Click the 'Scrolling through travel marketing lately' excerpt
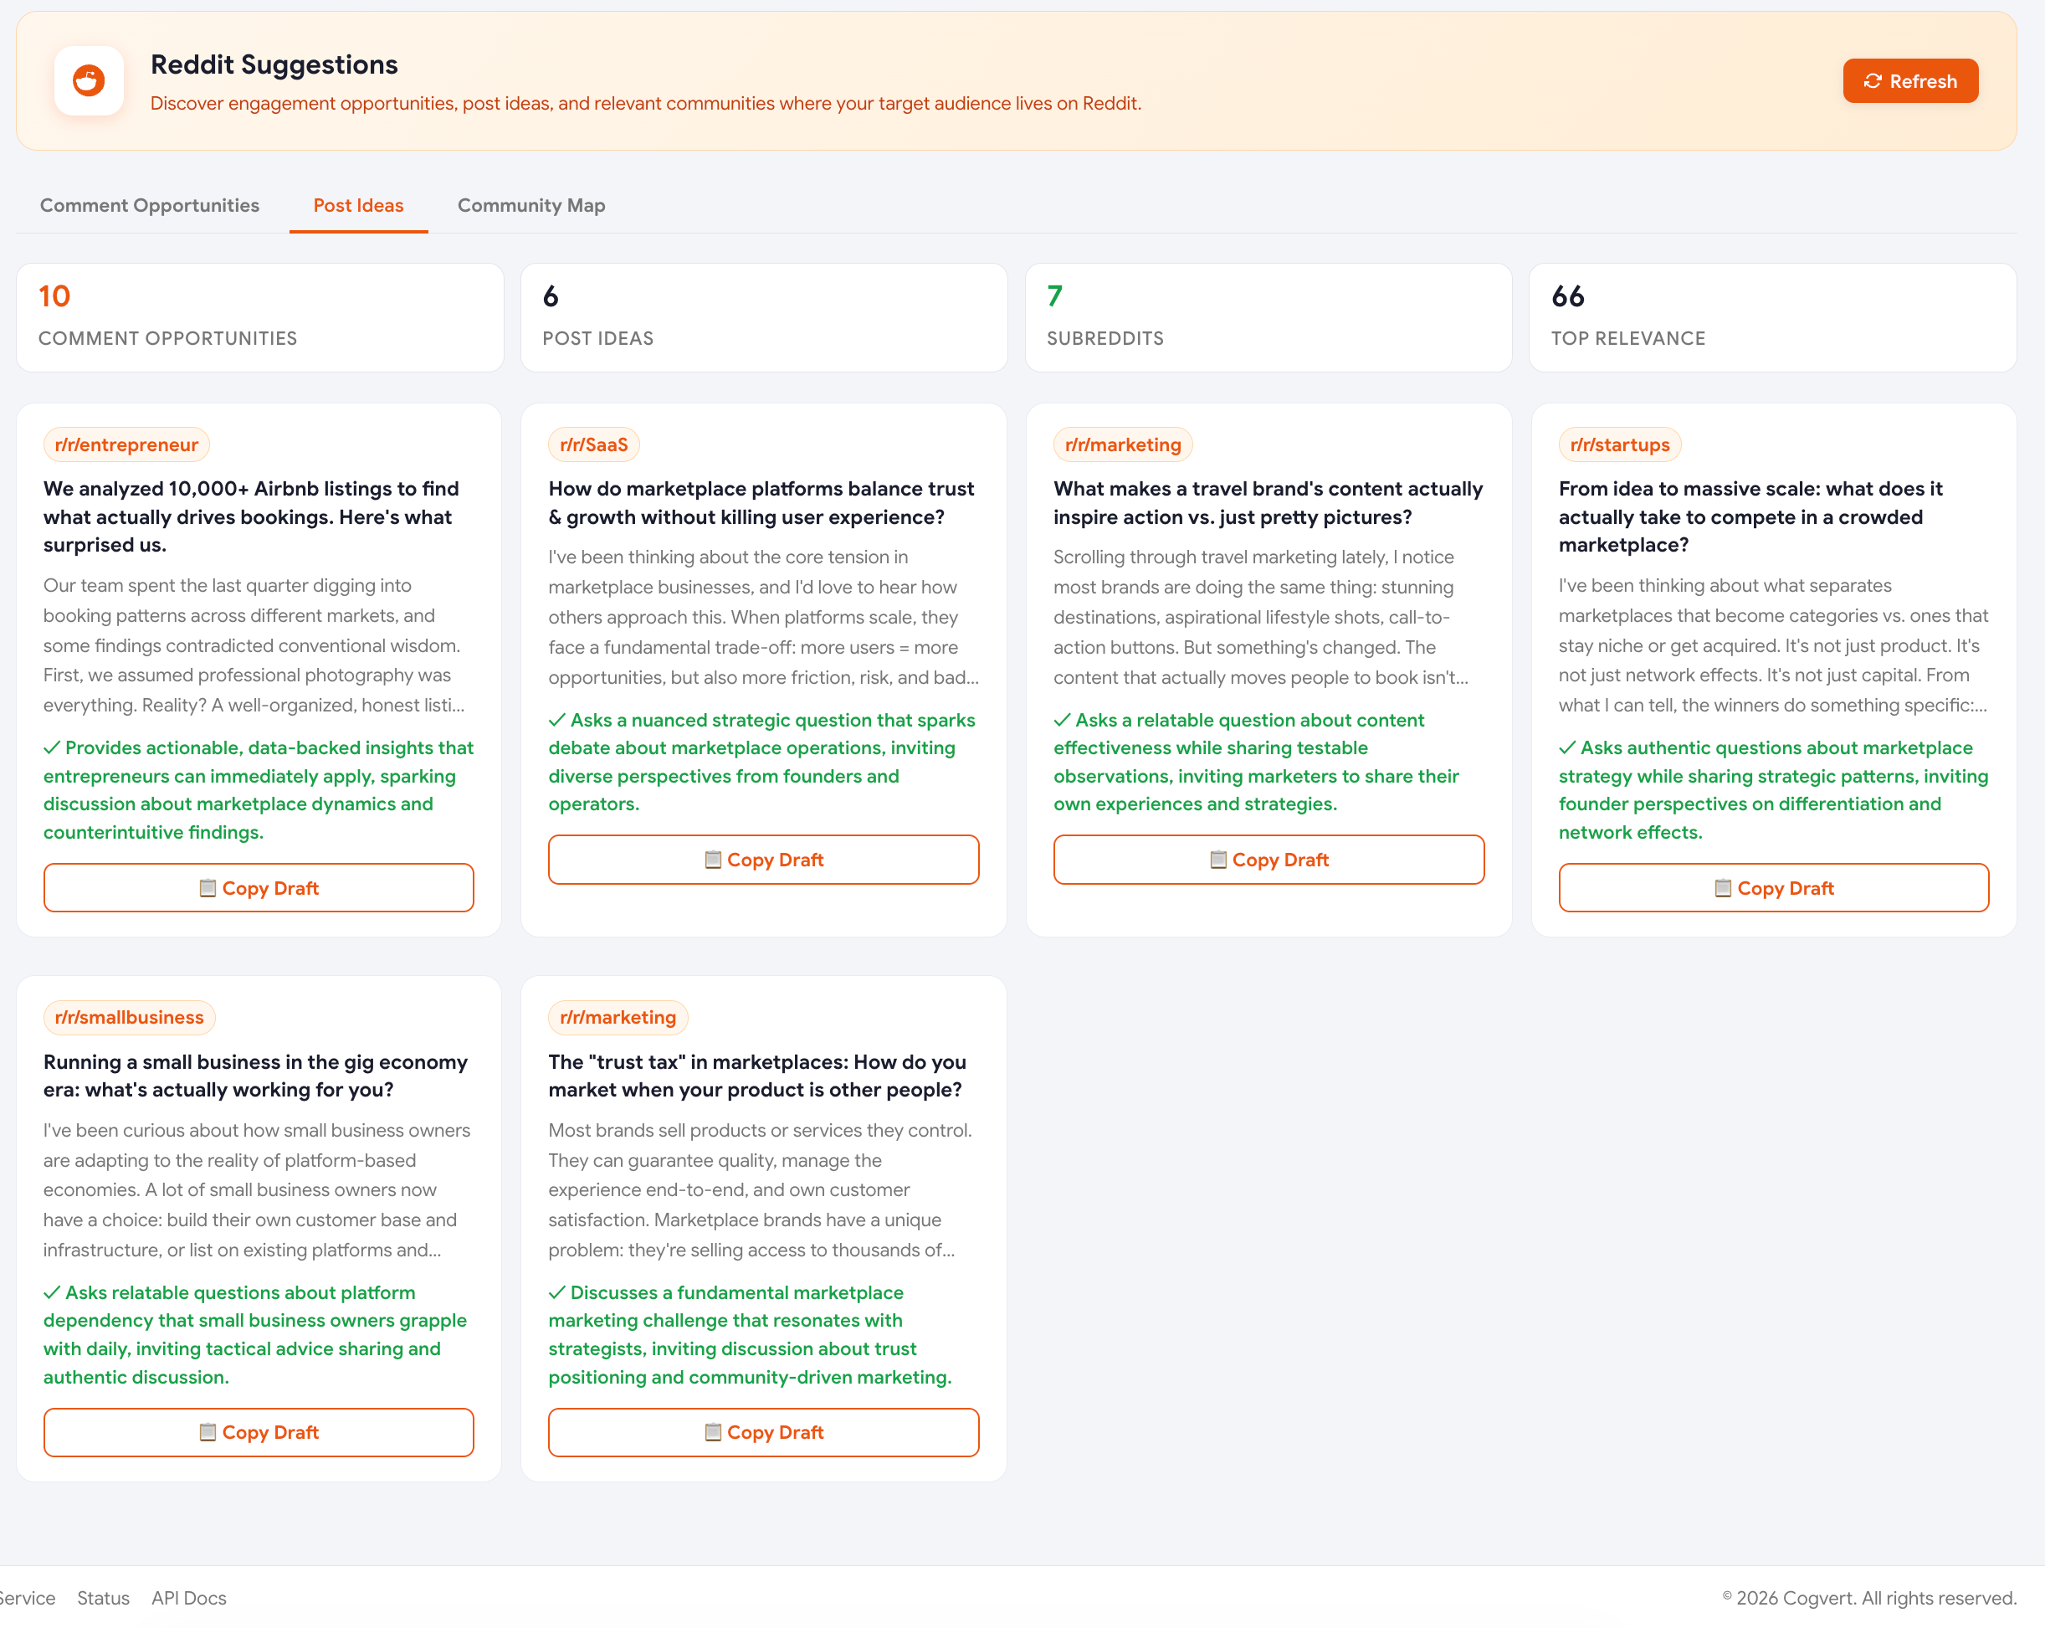The height and width of the screenshot is (1628, 2045). coord(1262,617)
